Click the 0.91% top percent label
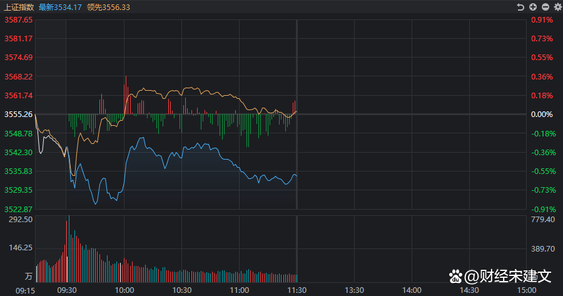563x296 pixels. click(542, 19)
